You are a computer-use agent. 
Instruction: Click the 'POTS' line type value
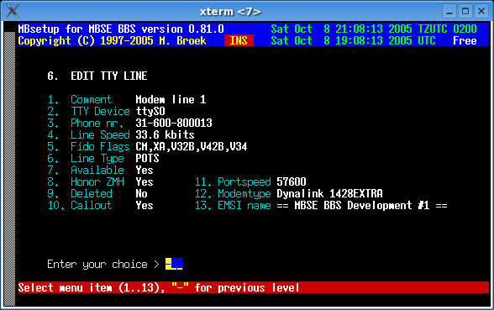click(147, 159)
